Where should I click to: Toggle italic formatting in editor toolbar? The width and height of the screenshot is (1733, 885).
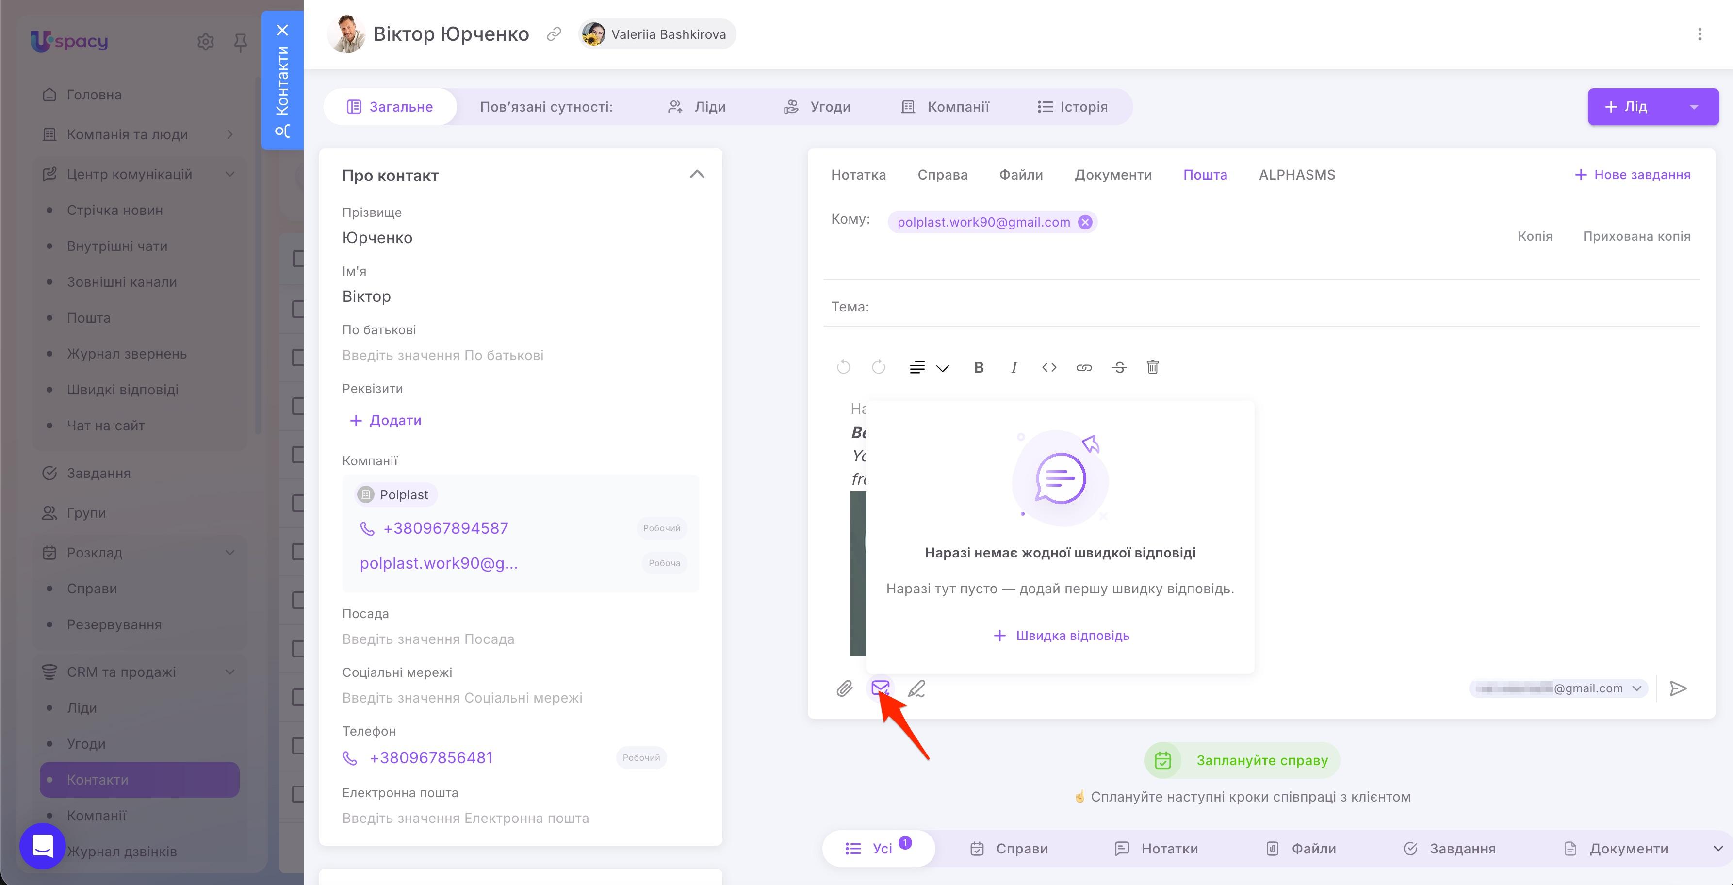tap(1014, 367)
